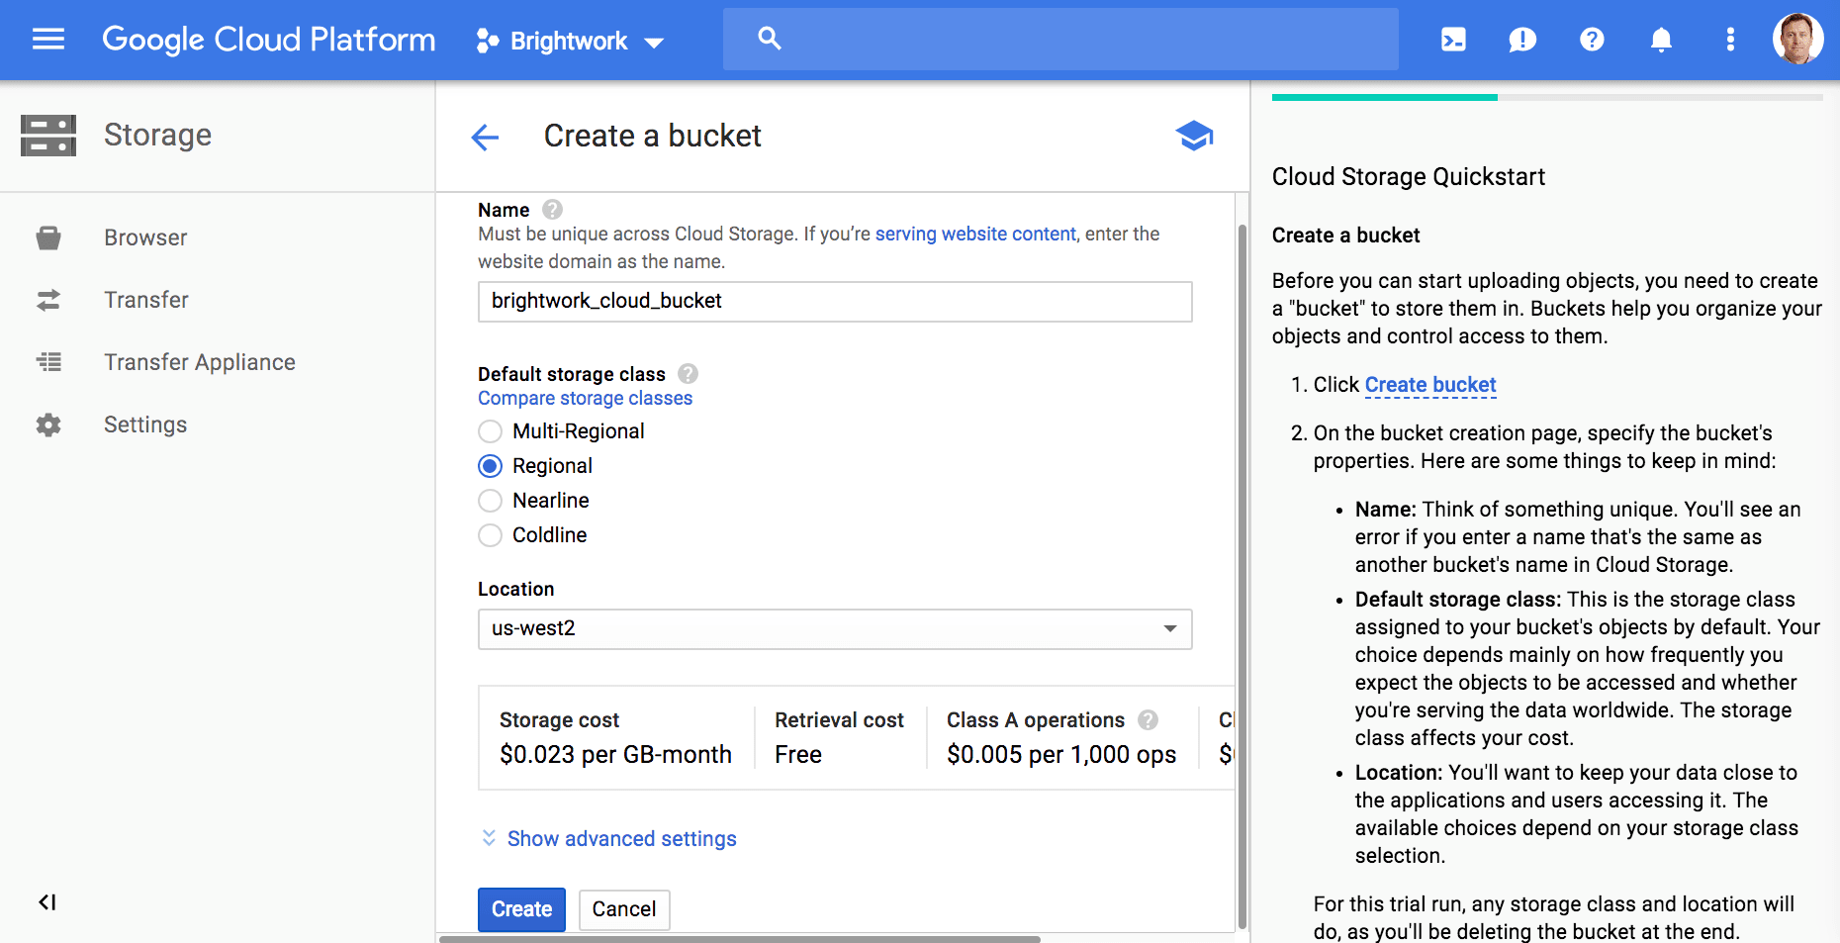This screenshot has height=943, width=1840.
Task: Select the Regional storage class
Action: coord(490,466)
